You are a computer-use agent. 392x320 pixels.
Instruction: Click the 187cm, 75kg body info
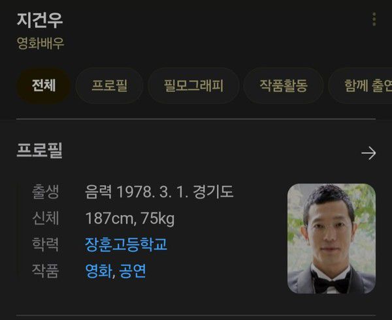pos(130,218)
